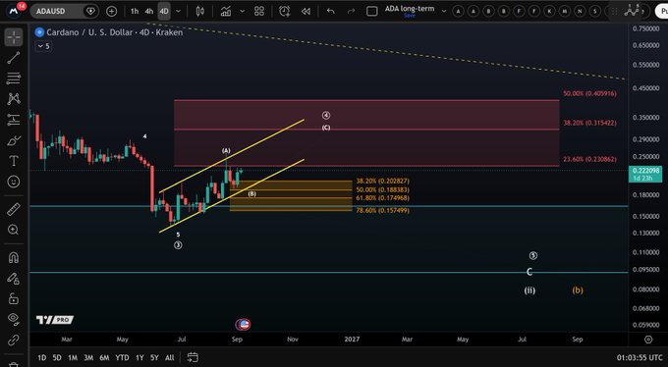Click the partially visible Publish button

click(661, 12)
